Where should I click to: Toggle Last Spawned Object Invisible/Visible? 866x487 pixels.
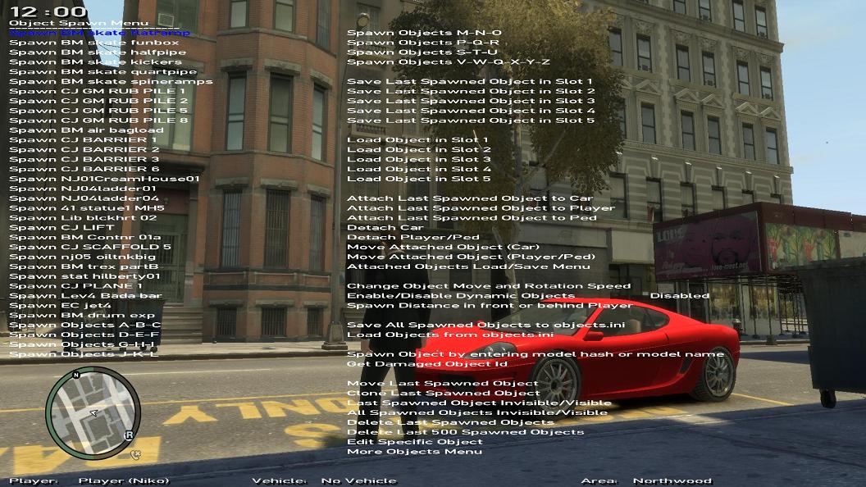click(x=479, y=403)
